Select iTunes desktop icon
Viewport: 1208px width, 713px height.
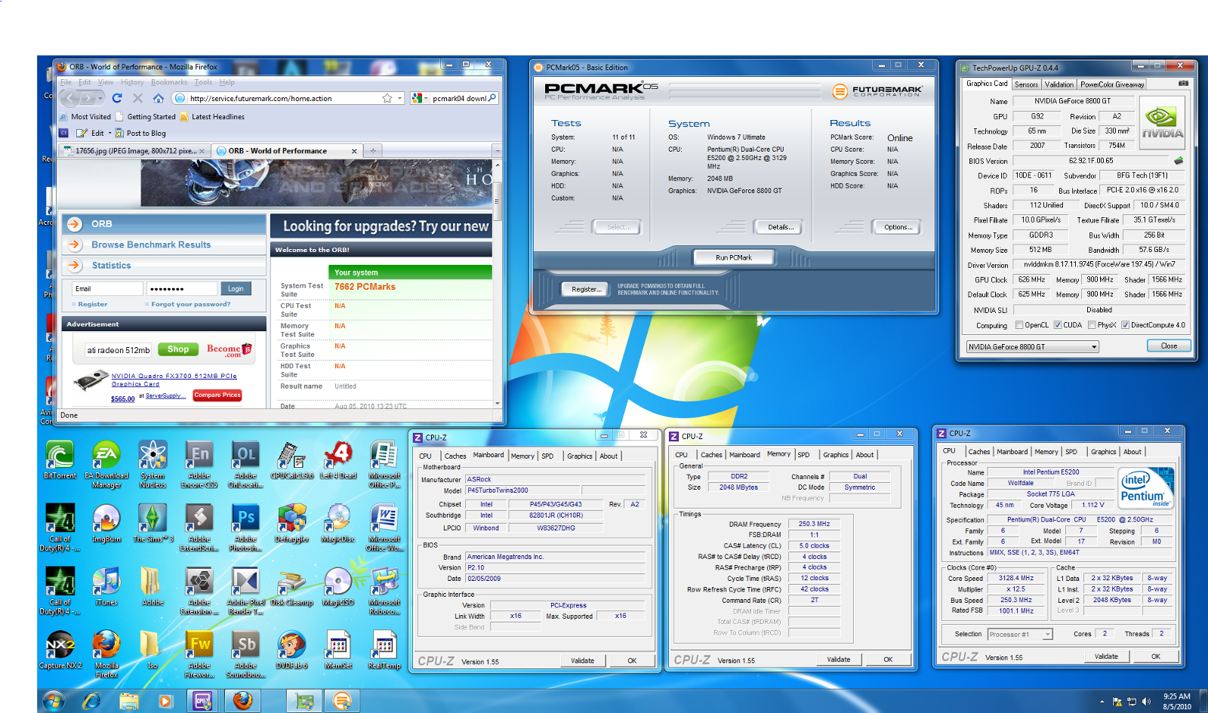(106, 587)
